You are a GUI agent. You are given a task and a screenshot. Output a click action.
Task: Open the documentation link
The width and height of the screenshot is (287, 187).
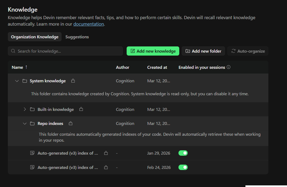pos(89,24)
